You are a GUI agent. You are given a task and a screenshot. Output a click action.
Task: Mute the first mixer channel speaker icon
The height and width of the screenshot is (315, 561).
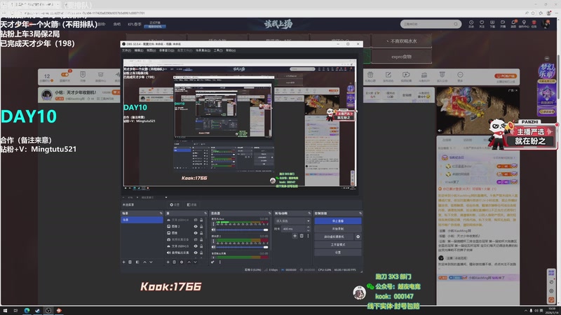pos(214,230)
